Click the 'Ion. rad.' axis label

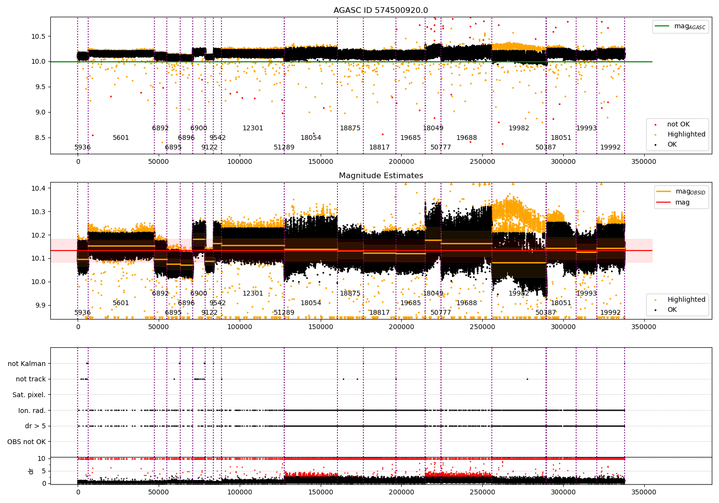[32, 411]
